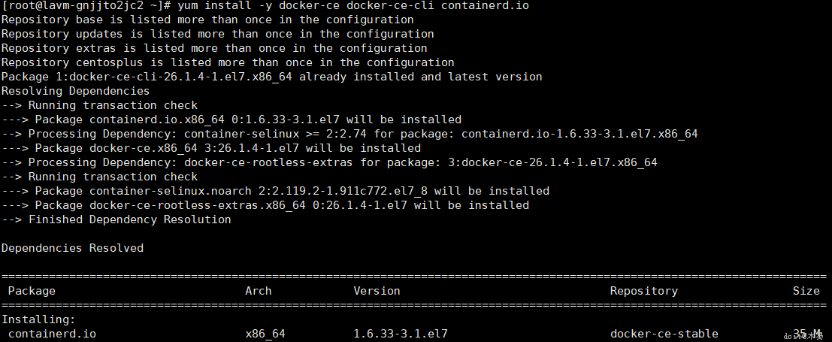
Task: Click the 'Package' column header
Action: pyautogui.click(x=32, y=291)
